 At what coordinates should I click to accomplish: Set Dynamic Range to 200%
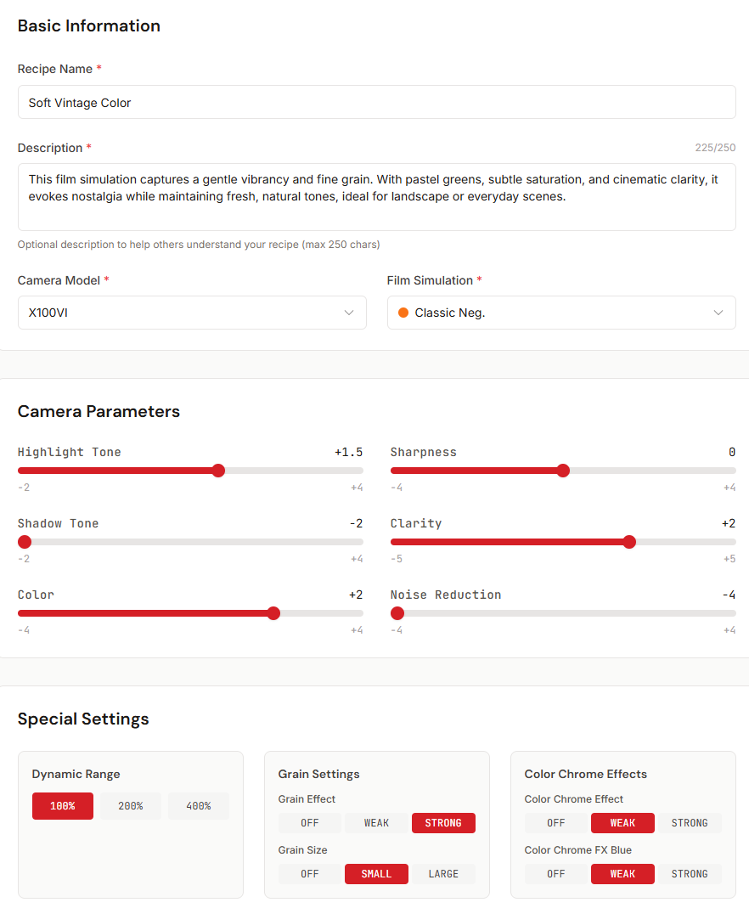click(x=130, y=805)
